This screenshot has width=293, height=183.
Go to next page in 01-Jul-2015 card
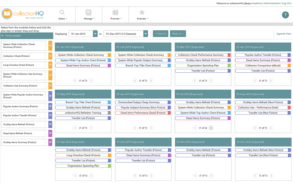point(211,128)
